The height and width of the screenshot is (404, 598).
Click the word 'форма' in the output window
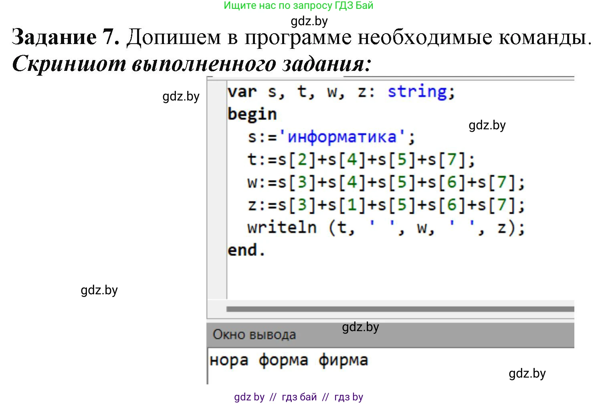283,360
